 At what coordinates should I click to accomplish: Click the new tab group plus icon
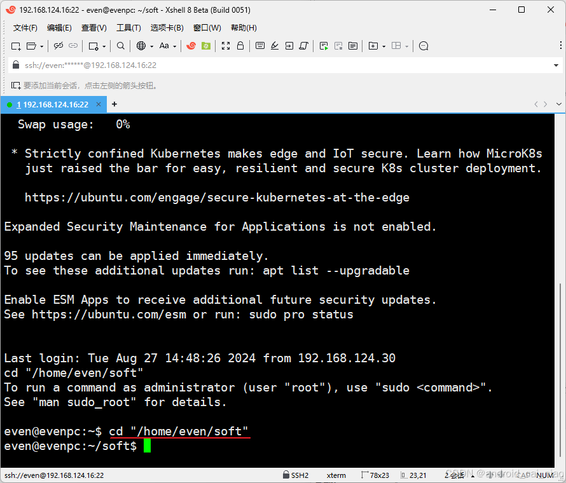point(373,46)
